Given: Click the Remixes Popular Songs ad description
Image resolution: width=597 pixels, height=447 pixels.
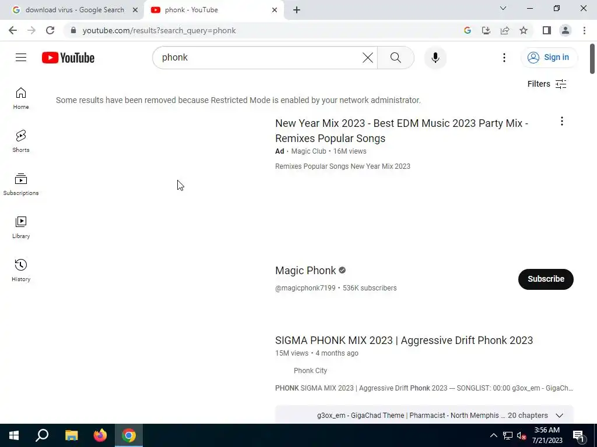Looking at the screenshot, I should 343,166.
